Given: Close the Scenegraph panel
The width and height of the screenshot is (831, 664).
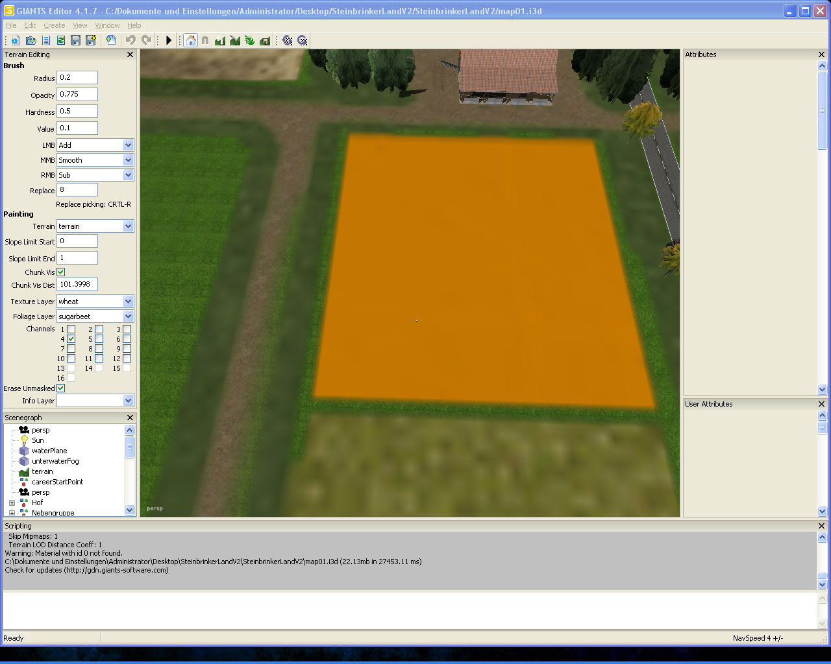Looking at the screenshot, I should (130, 418).
